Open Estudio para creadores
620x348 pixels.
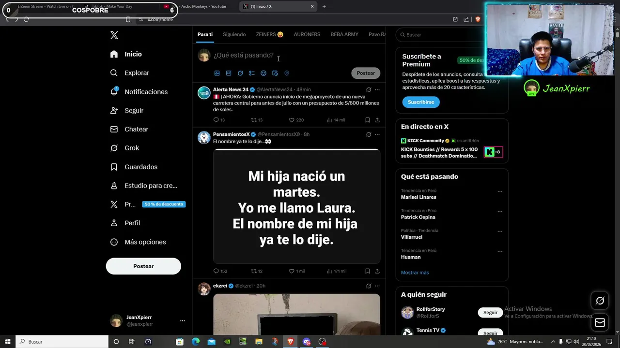click(144, 186)
